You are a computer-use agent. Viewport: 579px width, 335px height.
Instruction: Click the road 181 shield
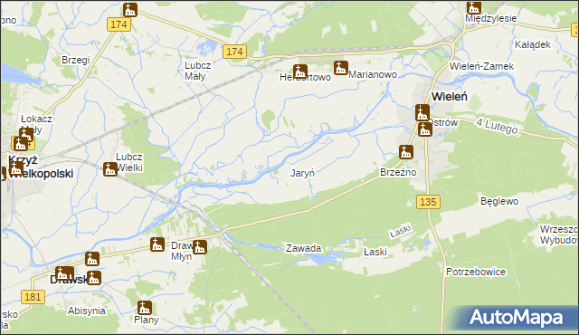tap(33, 297)
